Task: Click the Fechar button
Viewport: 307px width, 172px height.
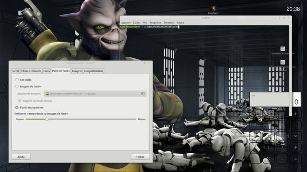Action: (140, 157)
